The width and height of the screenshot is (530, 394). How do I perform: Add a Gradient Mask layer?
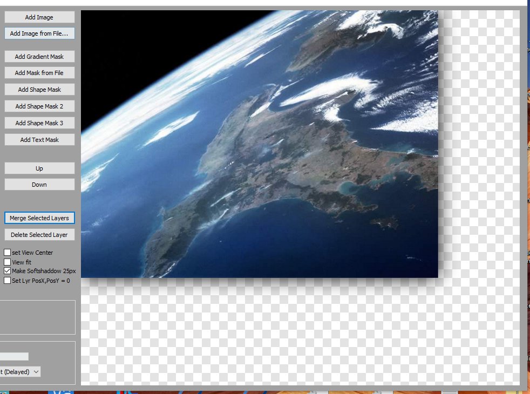(39, 57)
